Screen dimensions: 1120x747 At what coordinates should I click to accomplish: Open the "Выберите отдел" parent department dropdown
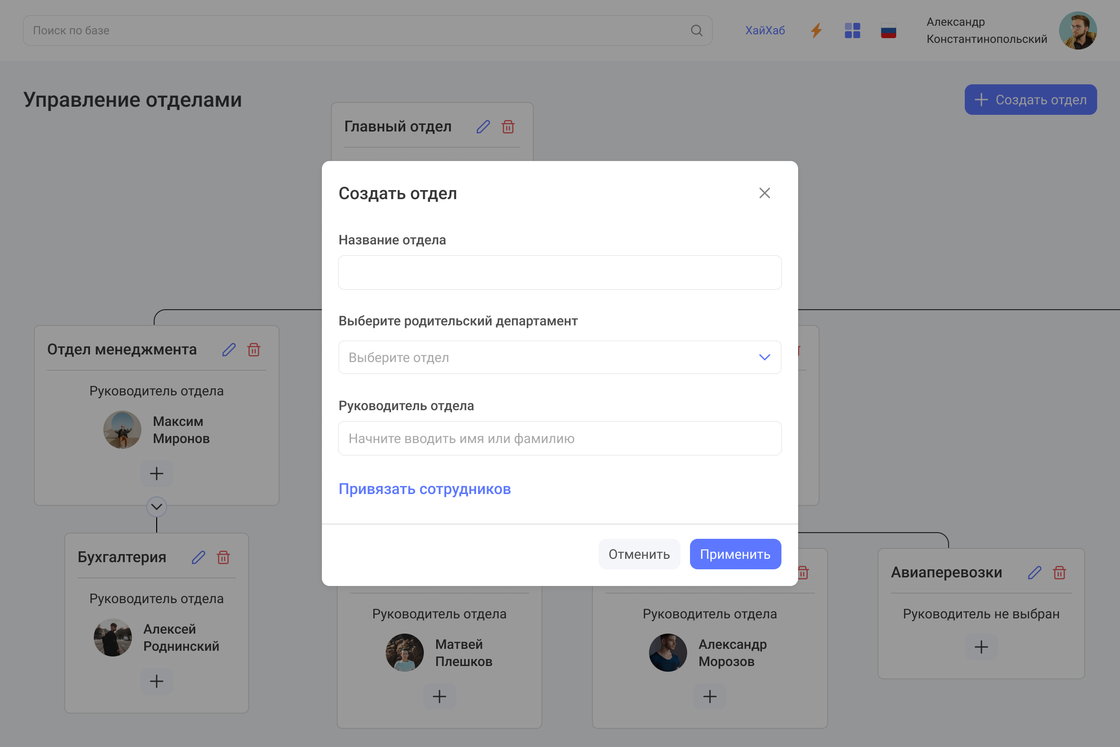point(559,357)
